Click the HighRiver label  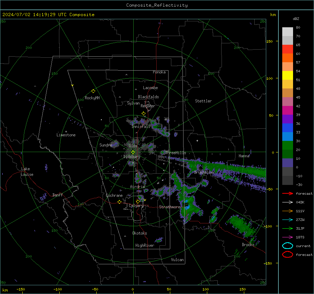pyautogui.click(x=144, y=245)
